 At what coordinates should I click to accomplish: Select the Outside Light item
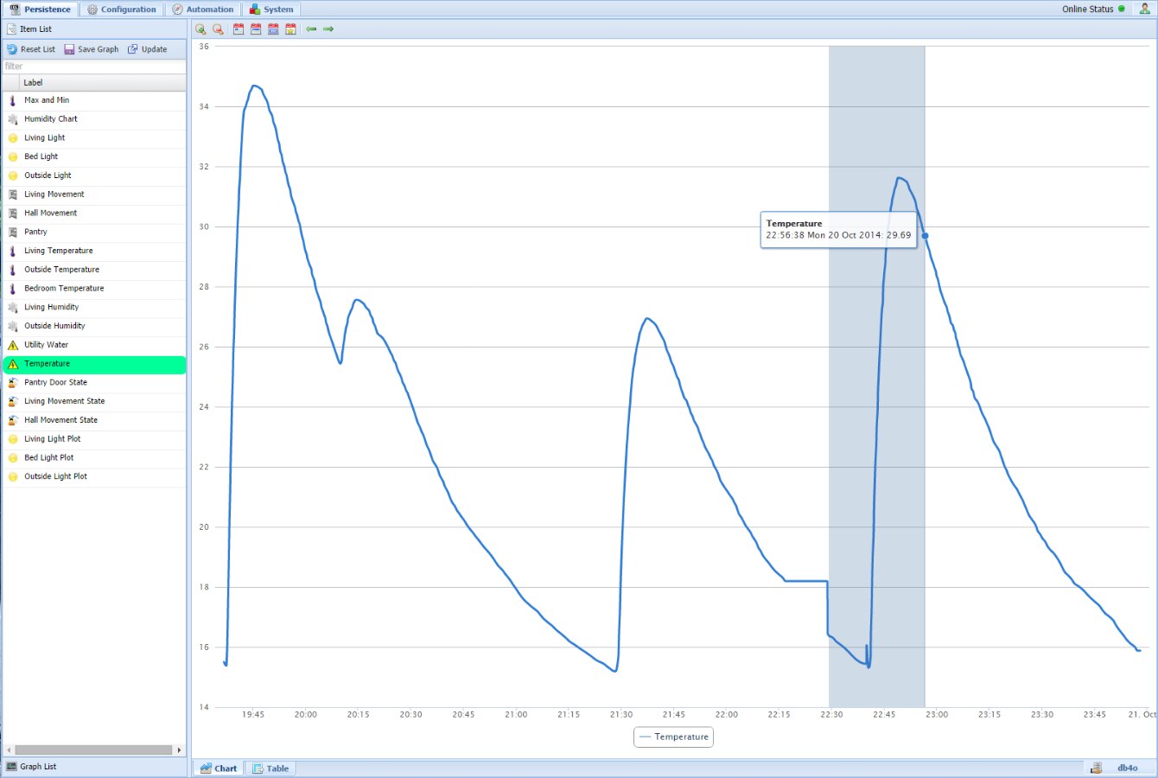click(x=93, y=175)
